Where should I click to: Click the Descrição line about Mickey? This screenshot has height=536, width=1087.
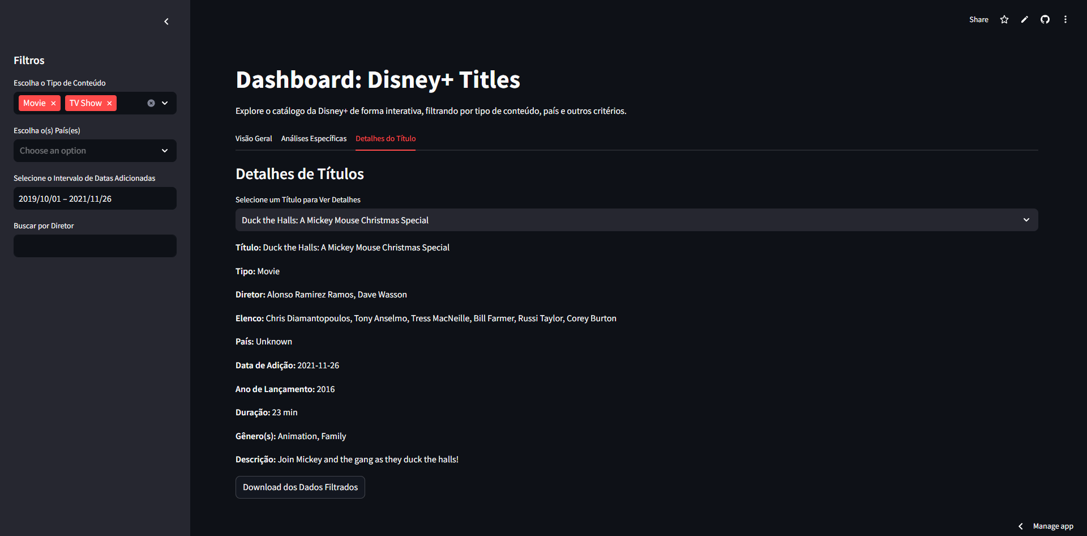point(347,460)
